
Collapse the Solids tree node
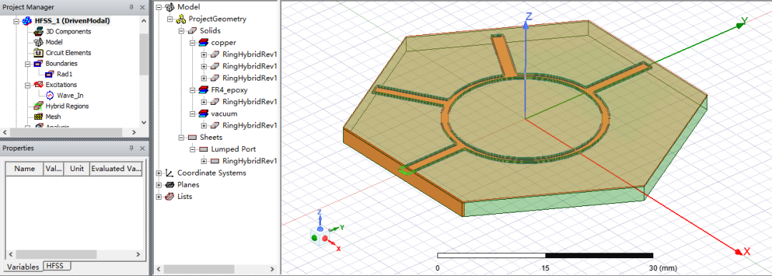coord(181,31)
